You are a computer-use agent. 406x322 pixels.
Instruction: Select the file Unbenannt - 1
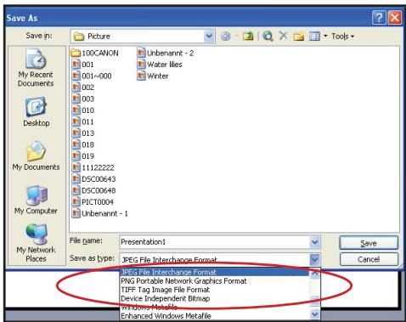tap(100, 213)
